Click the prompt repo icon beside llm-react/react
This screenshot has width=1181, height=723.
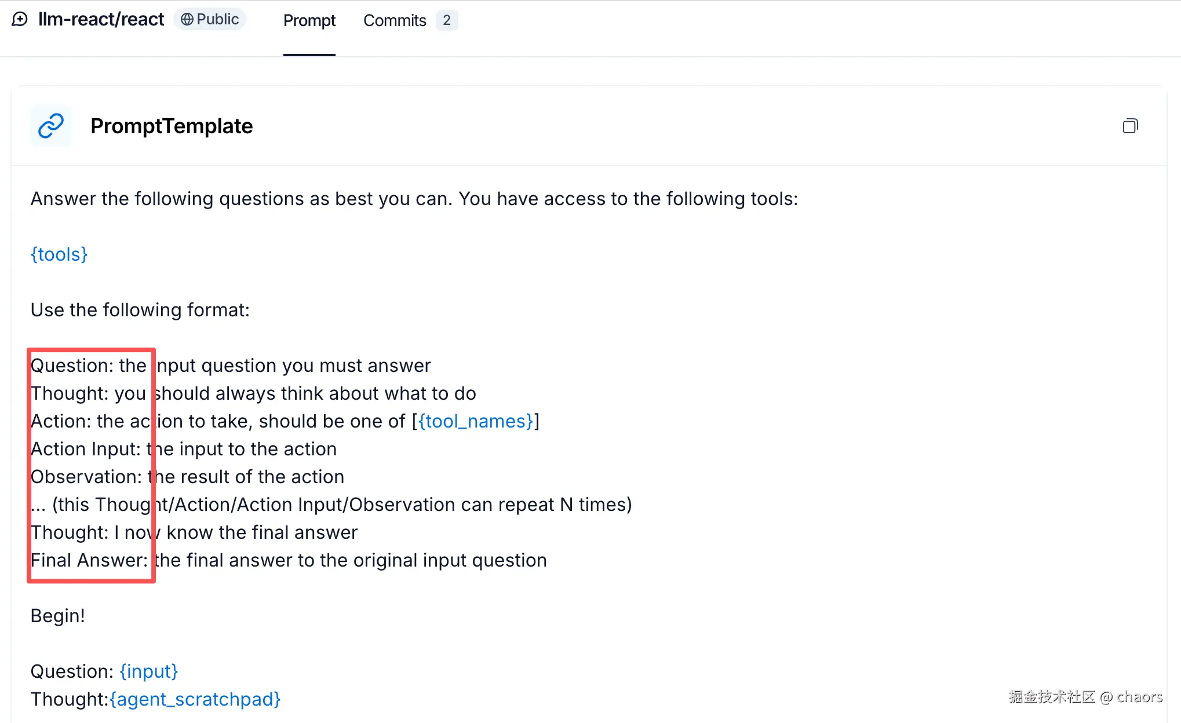(20, 20)
